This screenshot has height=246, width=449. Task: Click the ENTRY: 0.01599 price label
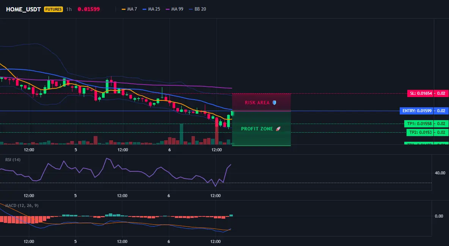[417, 111]
